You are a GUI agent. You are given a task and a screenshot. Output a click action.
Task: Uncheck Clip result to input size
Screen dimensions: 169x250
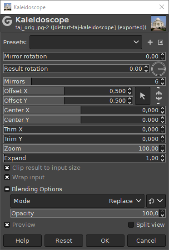[7, 168]
